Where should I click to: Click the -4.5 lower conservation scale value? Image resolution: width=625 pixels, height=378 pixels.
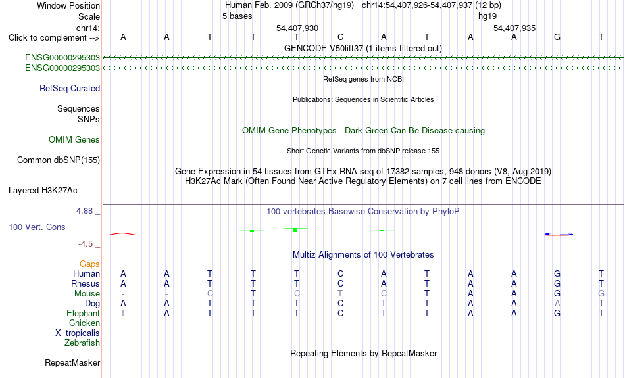coord(86,244)
